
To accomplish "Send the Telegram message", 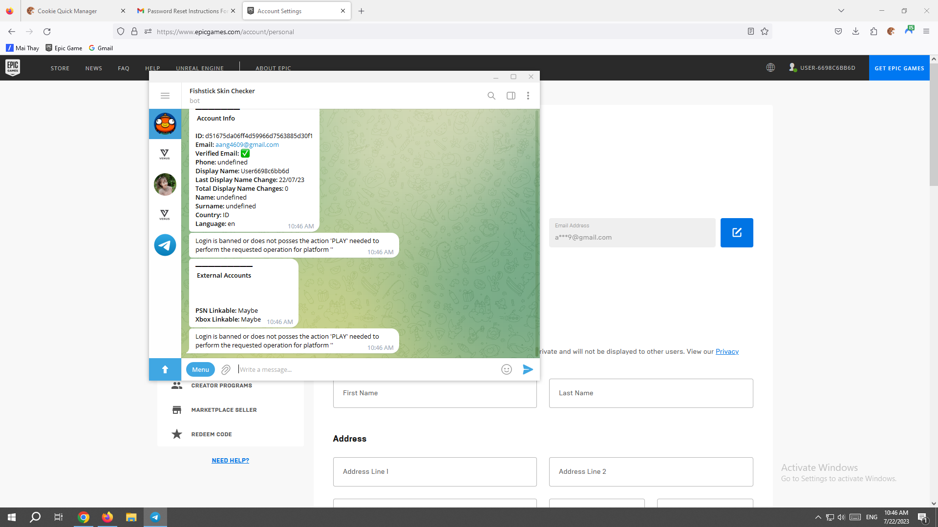I will click(528, 369).
